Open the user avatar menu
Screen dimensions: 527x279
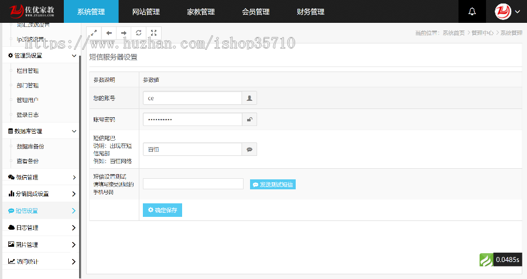(503, 12)
